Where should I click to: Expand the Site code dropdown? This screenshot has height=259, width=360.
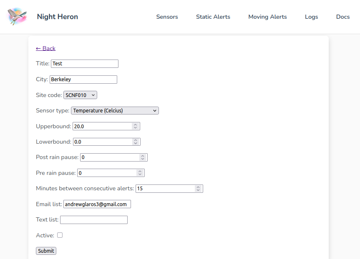80,95
